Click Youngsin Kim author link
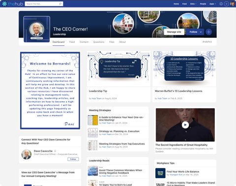This screenshot has width=236, height=186. pyautogui.click(x=176, y=175)
